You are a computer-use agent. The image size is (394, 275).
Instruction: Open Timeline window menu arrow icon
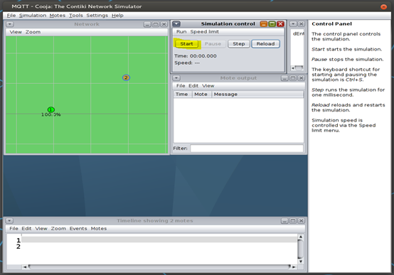coord(9,220)
